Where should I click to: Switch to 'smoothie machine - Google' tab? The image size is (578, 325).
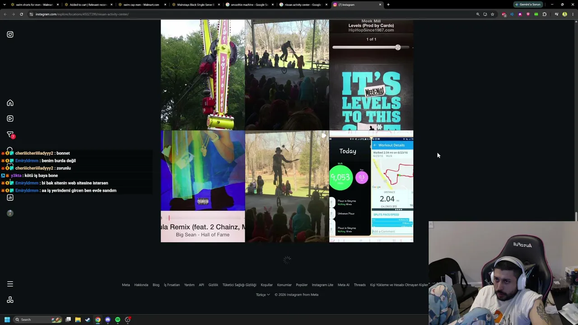pyautogui.click(x=249, y=5)
